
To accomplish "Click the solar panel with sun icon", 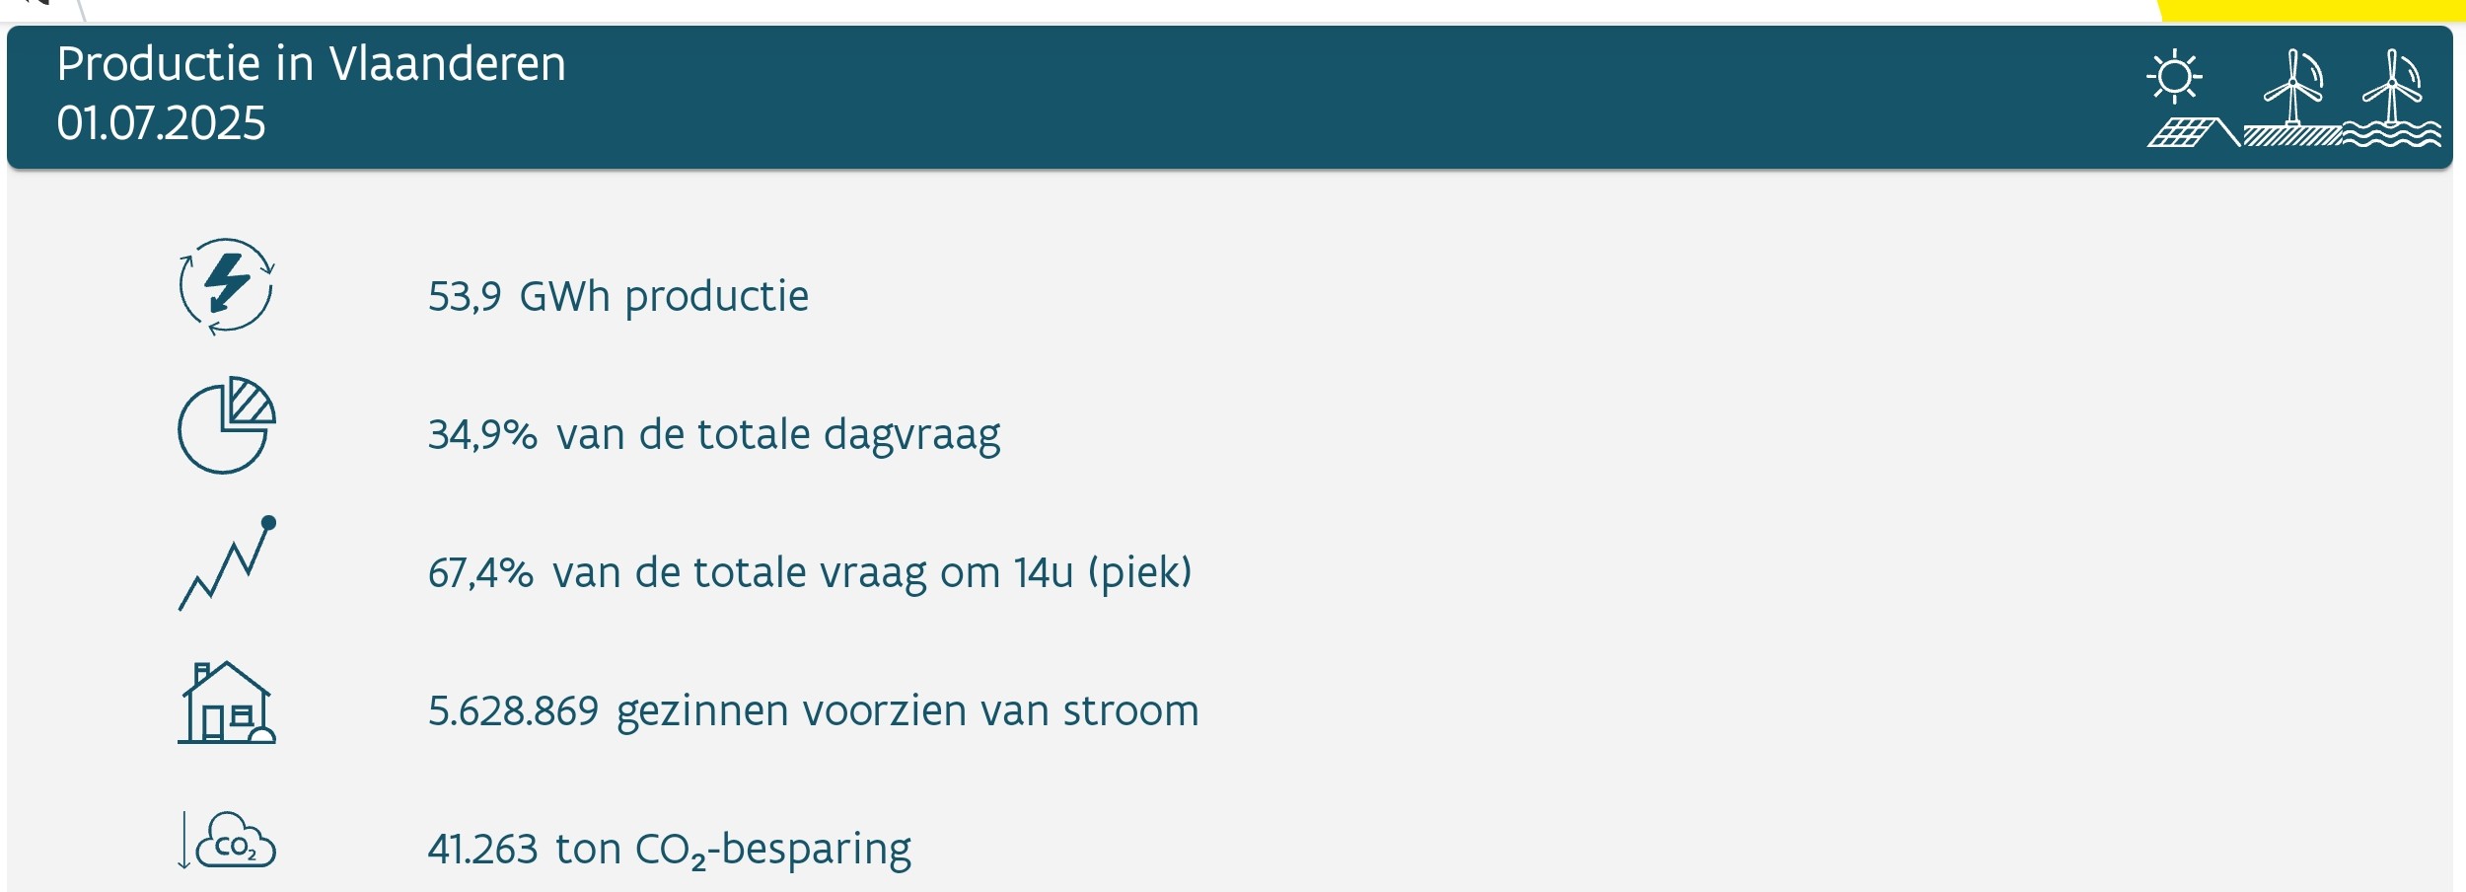I will tap(2191, 98).
